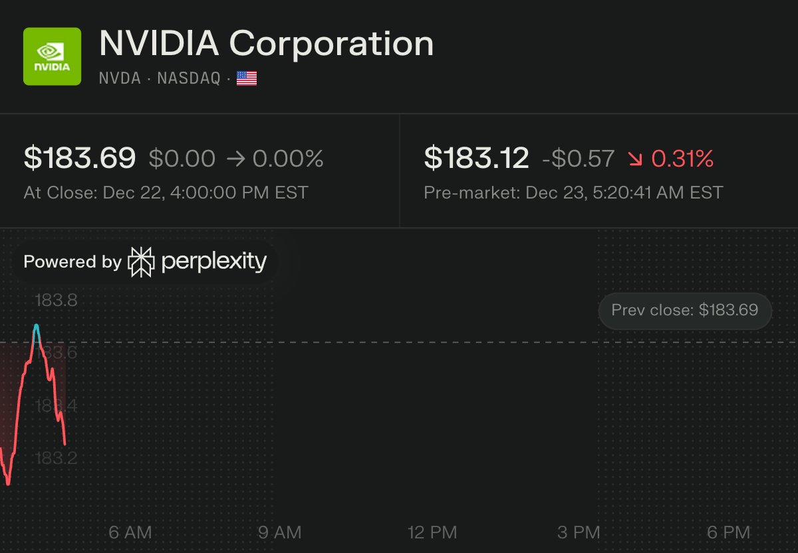The width and height of the screenshot is (798, 553).
Task: Click the NVIDIA logo icon
Action: click(x=52, y=56)
